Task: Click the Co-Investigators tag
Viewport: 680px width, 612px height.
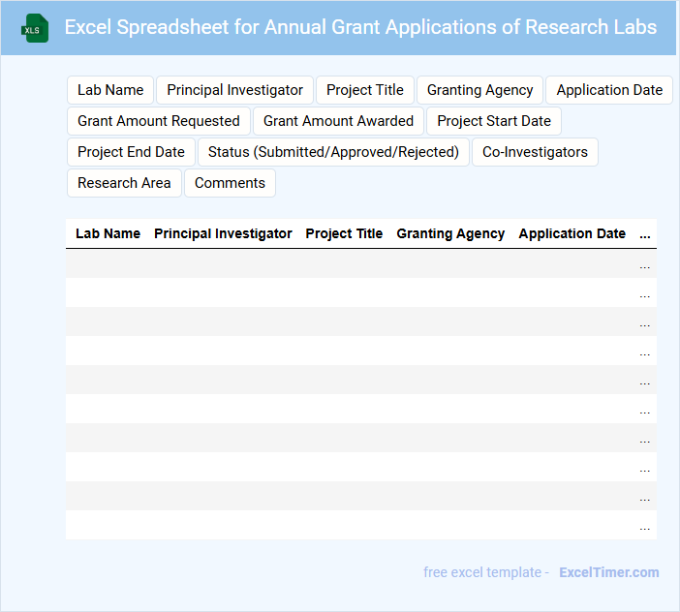Action: pos(535,152)
